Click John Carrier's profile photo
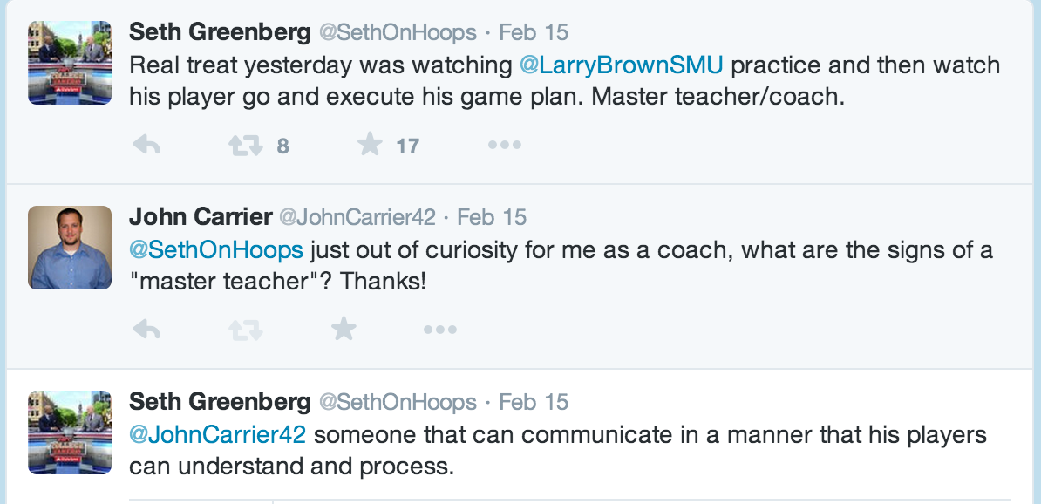Screen dimensions: 1041x504 [70, 248]
